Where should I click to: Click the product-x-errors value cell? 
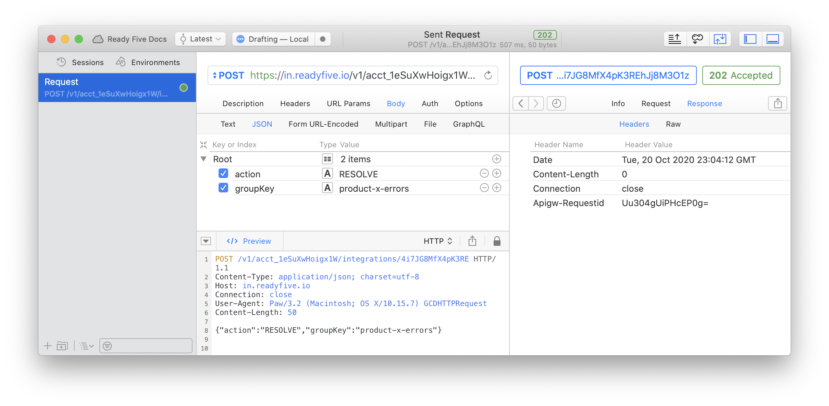tap(374, 189)
